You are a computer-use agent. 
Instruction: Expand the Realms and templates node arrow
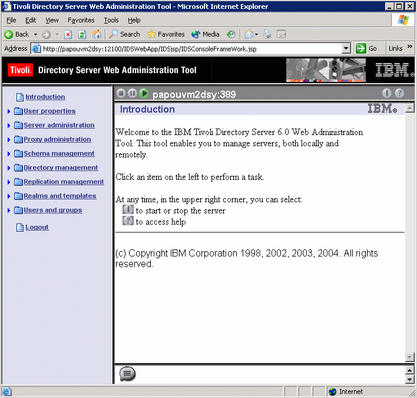point(9,196)
